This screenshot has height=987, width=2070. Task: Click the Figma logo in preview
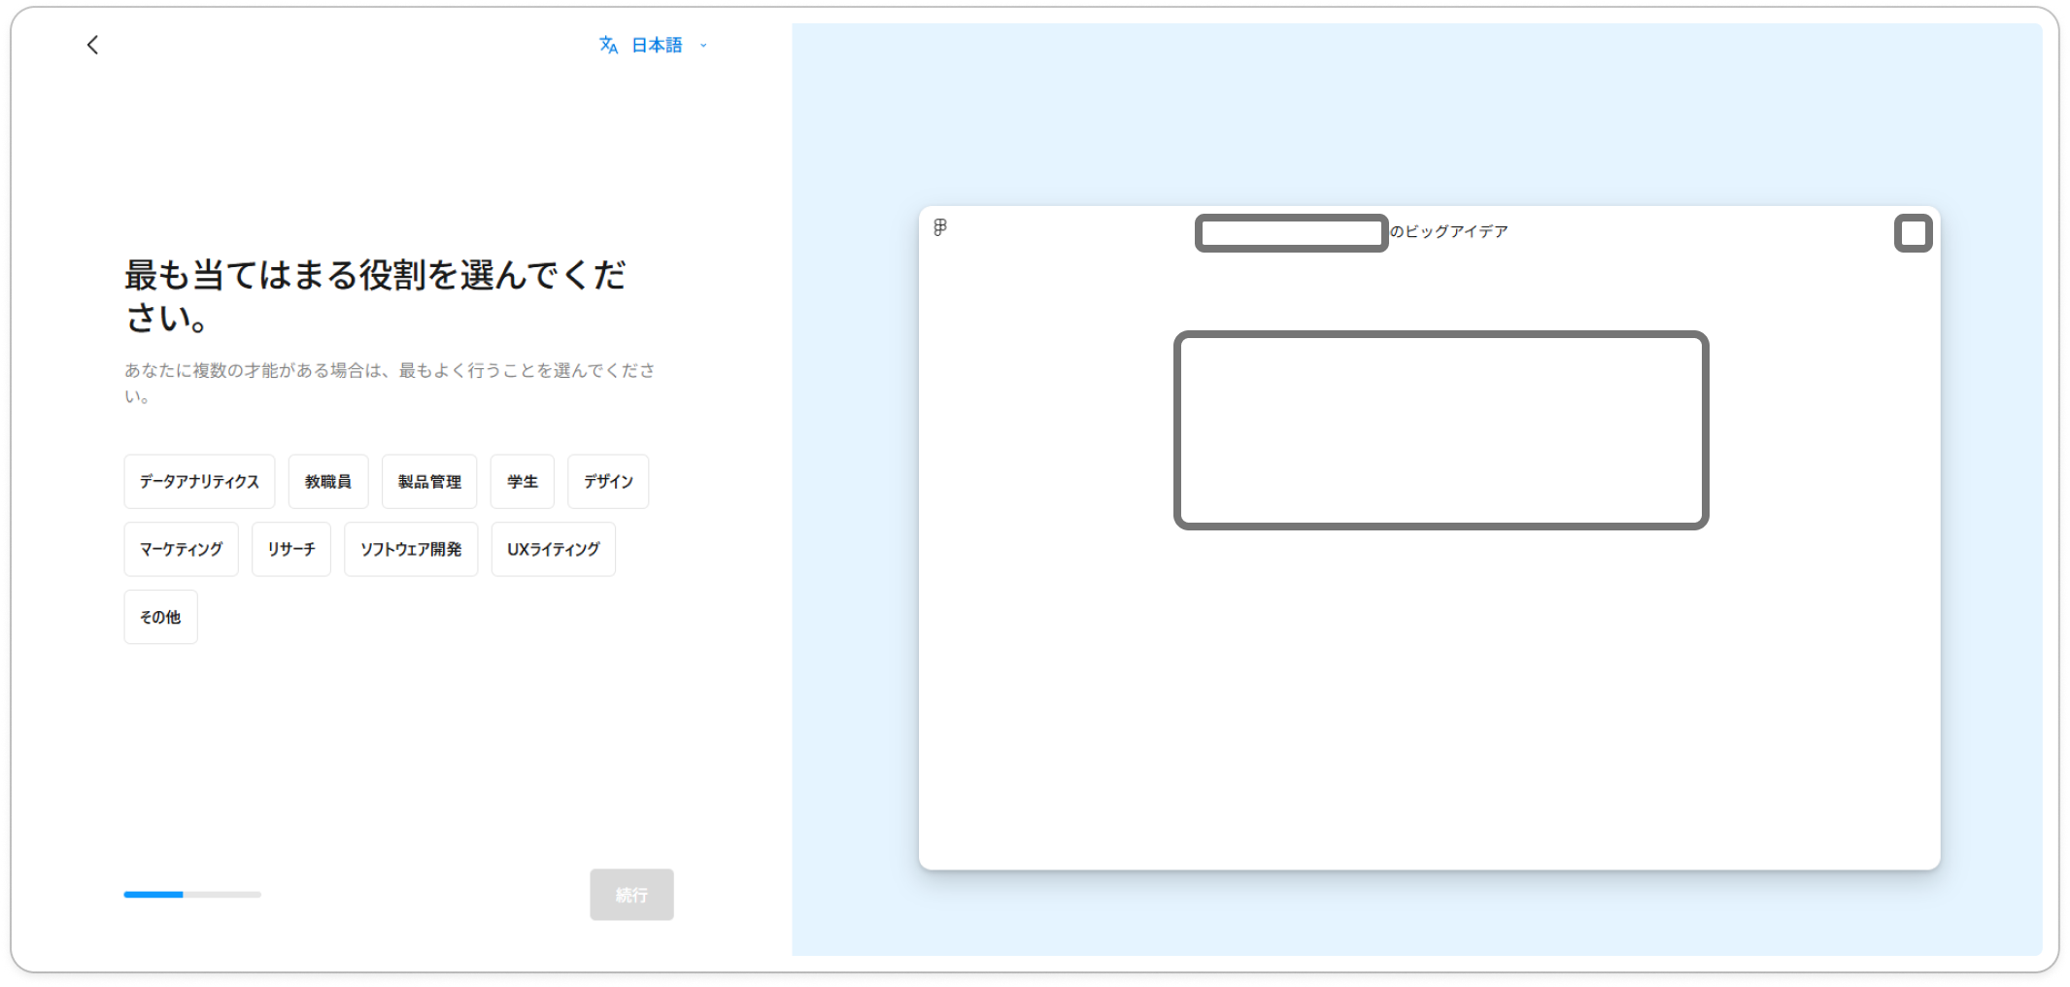point(940,227)
